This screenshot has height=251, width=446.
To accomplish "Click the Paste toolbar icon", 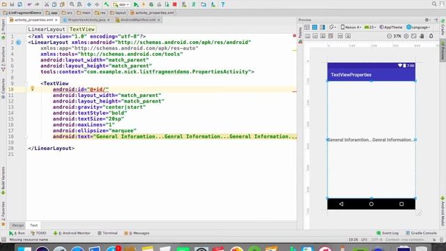I will tap(62, 4).
